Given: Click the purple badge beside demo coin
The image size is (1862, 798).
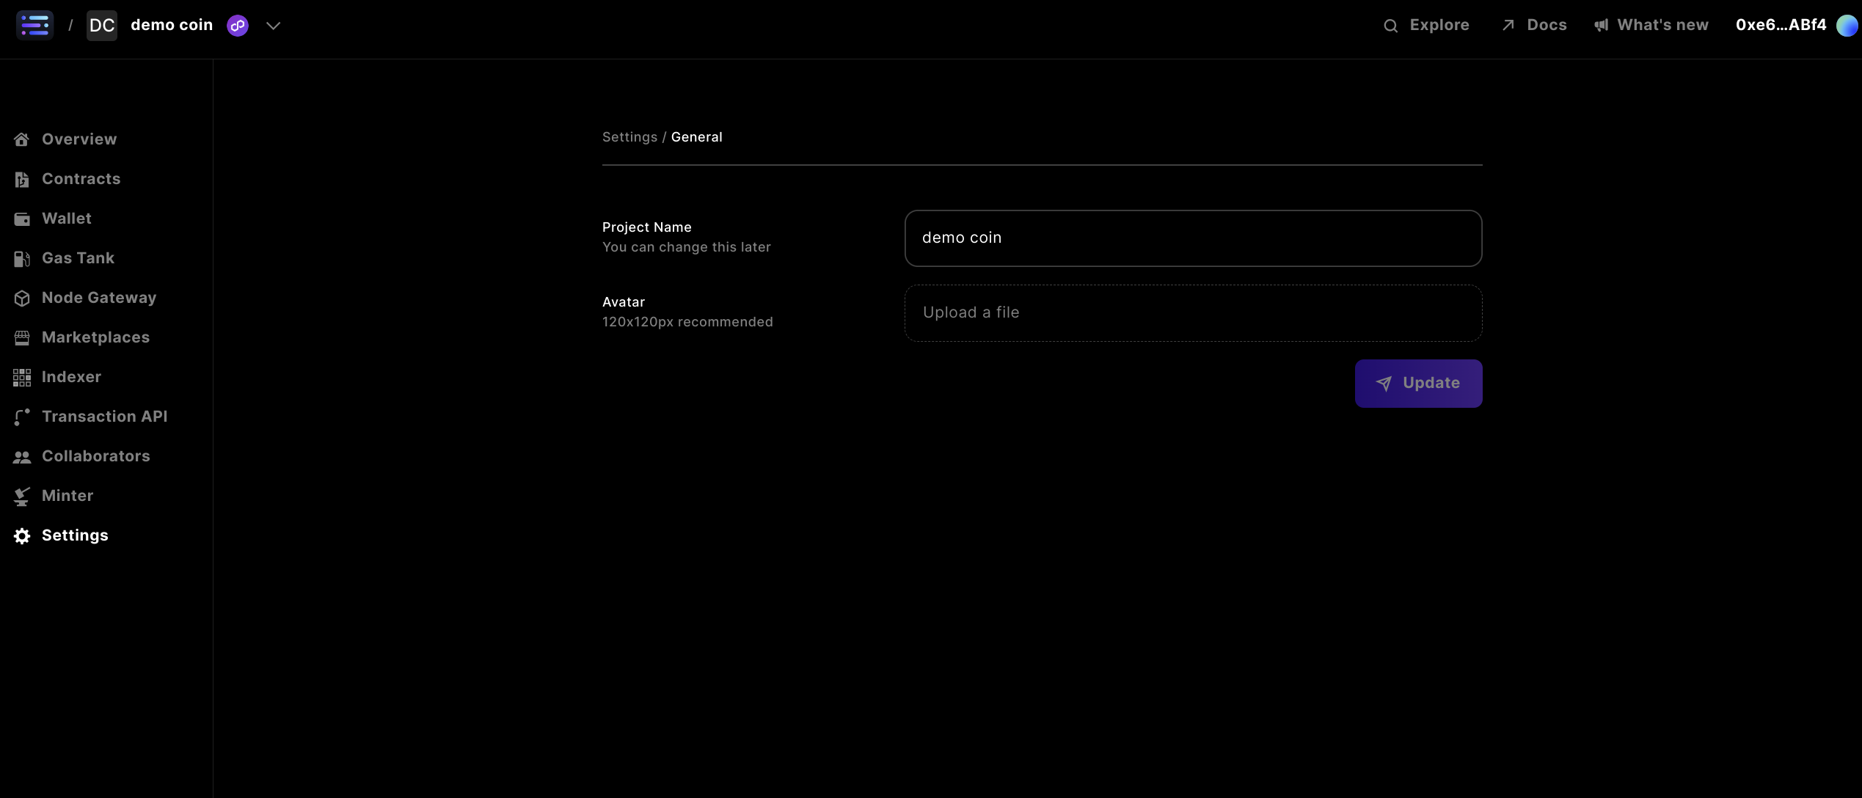Looking at the screenshot, I should [237, 25].
